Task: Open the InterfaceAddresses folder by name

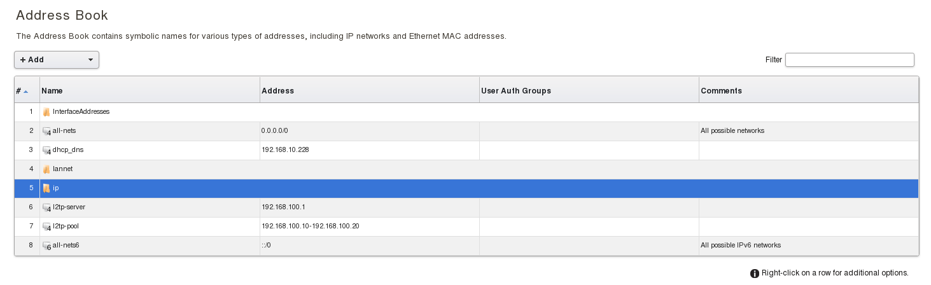Action: tap(81, 111)
